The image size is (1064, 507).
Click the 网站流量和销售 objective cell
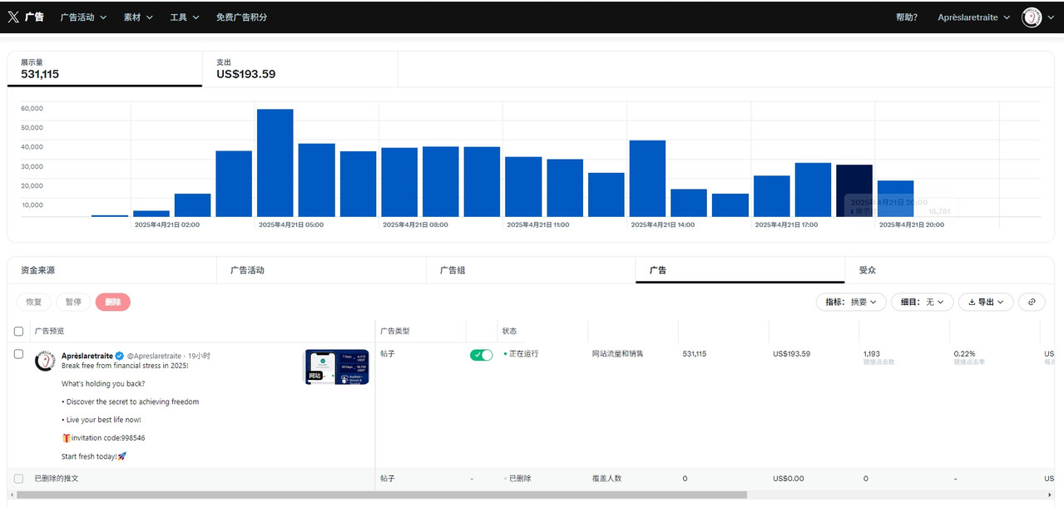pos(617,354)
